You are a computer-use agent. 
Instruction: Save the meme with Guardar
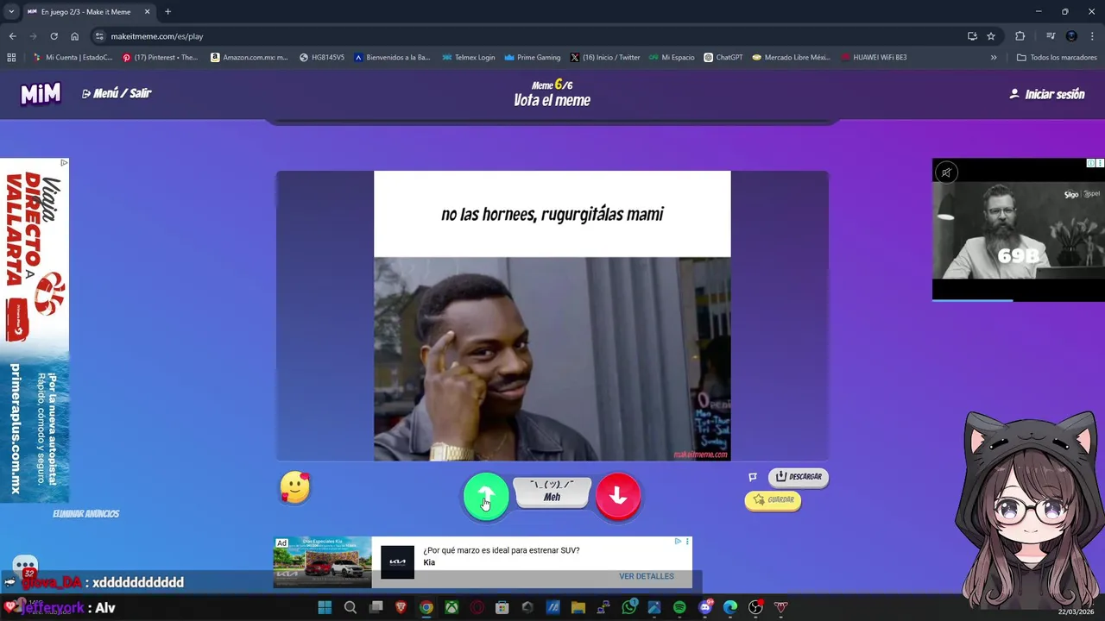click(773, 500)
